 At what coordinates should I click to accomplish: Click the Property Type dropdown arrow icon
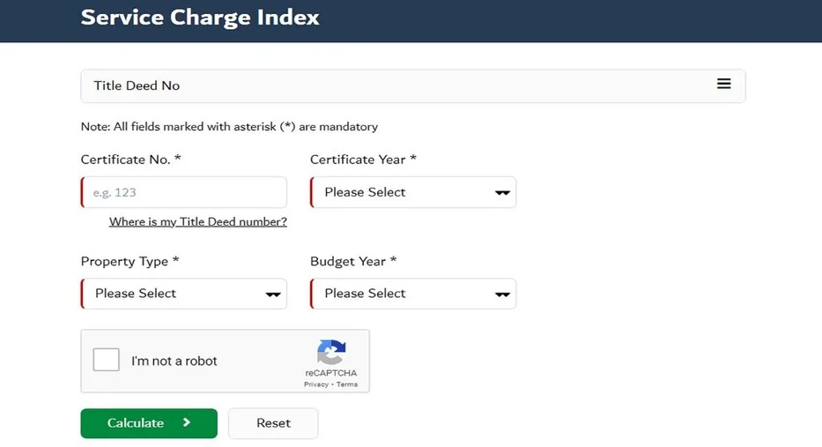273,294
